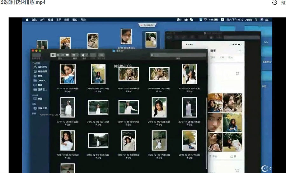Image resolution: width=286 pixels, height=173 pixels.
Task: Select thumbnail 2019-12-06 164010 副本.jpg
Action: pyautogui.click(x=189, y=107)
